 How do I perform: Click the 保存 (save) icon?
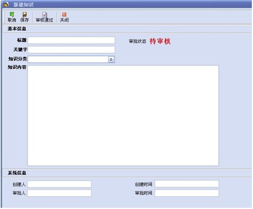[x=24, y=15]
